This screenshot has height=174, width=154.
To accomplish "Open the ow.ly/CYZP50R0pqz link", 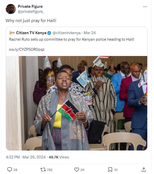I will pyautogui.click(x=27, y=49).
